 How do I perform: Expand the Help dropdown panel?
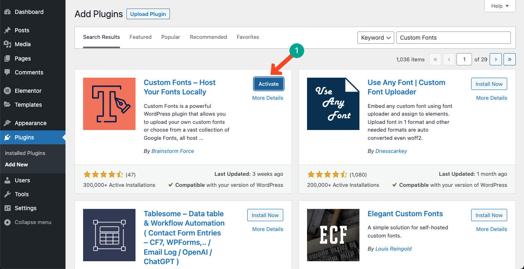pos(500,6)
